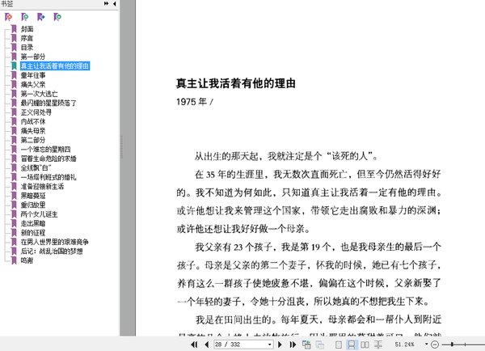Click the bookmark flag icon beside 鸣谢
The height and width of the screenshot is (351, 485).
pos(14,260)
